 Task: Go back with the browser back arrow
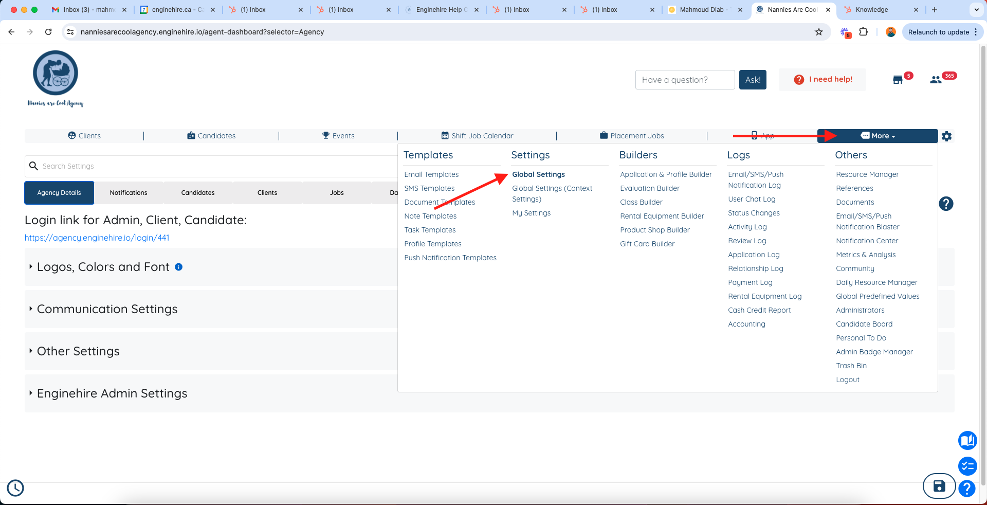pyautogui.click(x=11, y=32)
